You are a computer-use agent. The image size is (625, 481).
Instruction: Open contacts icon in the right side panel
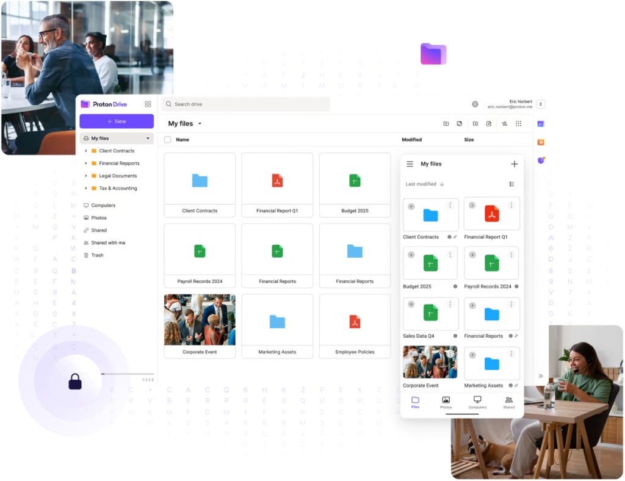pyautogui.click(x=541, y=142)
